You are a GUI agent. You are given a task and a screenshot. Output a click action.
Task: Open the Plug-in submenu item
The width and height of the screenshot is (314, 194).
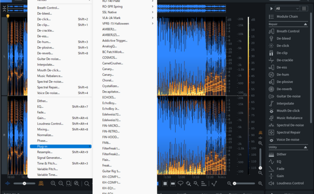[61, 146]
